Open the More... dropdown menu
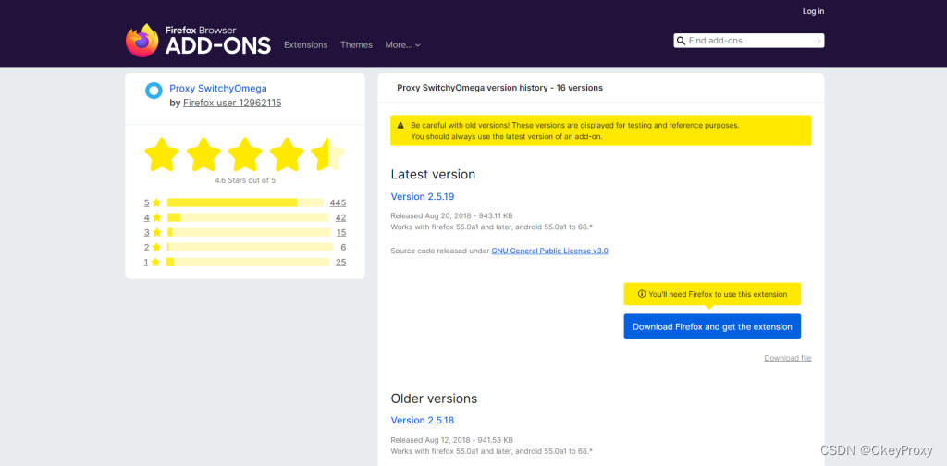 coord(403,44)
